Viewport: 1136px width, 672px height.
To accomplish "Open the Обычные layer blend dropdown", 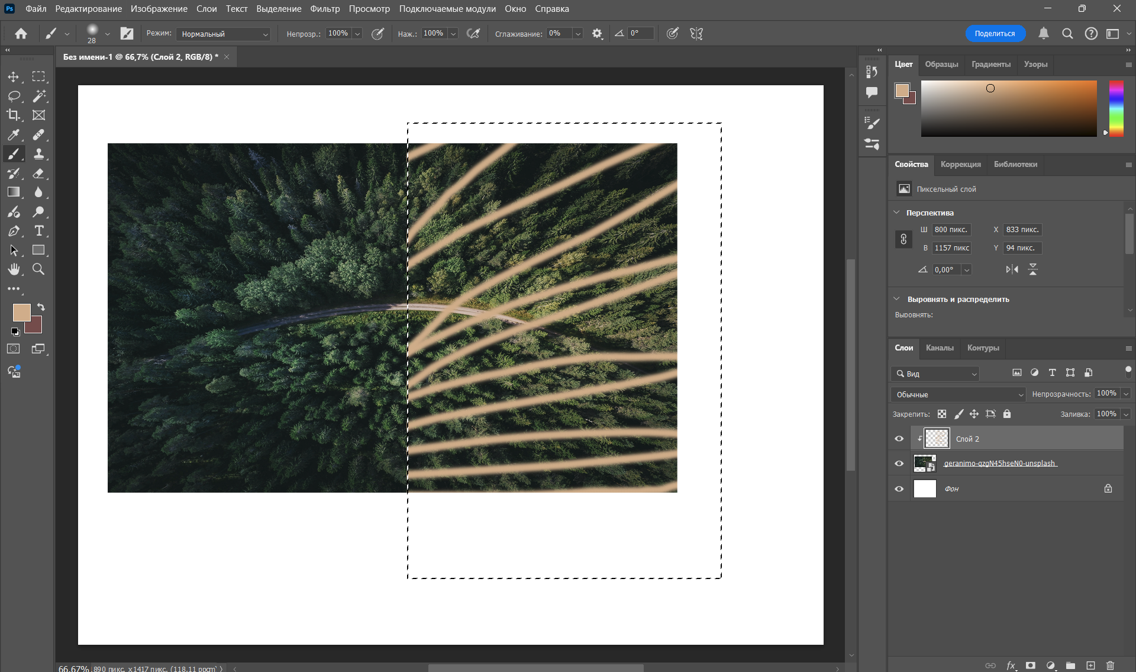I will (958, 394).
